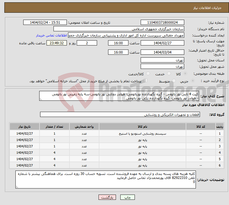
Task: Click date 1404/02/27 in row 1
Action: click(x=24, y=133)
